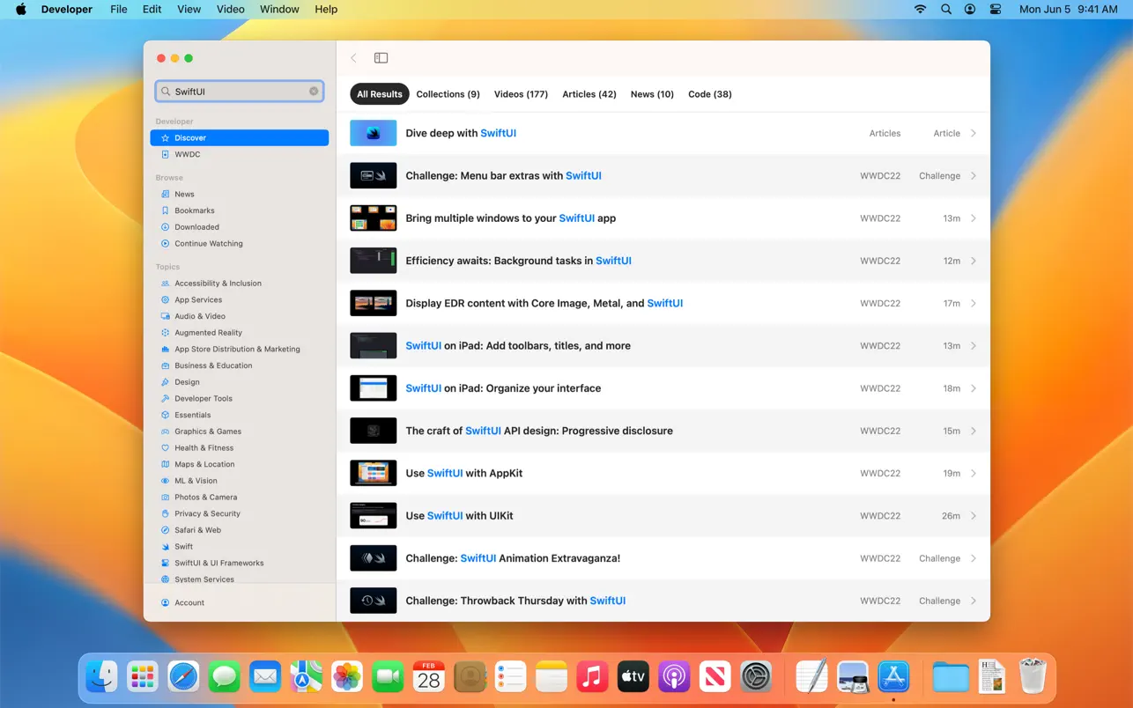
Task: Click the ML & Vision topic icon
Action: 165,481
